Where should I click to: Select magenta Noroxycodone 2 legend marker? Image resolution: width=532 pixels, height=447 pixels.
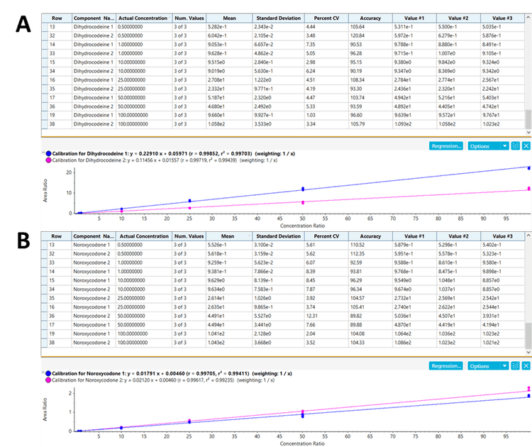(x=48, y=381)
